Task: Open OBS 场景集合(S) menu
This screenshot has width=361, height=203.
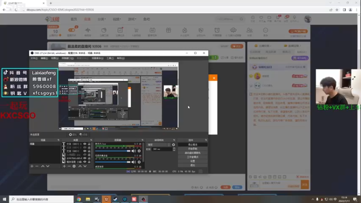Action: [x=97, y=59]
